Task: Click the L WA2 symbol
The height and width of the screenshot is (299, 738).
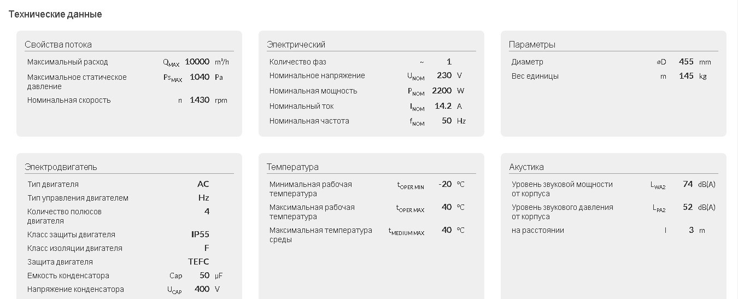Action: point(658,186)
